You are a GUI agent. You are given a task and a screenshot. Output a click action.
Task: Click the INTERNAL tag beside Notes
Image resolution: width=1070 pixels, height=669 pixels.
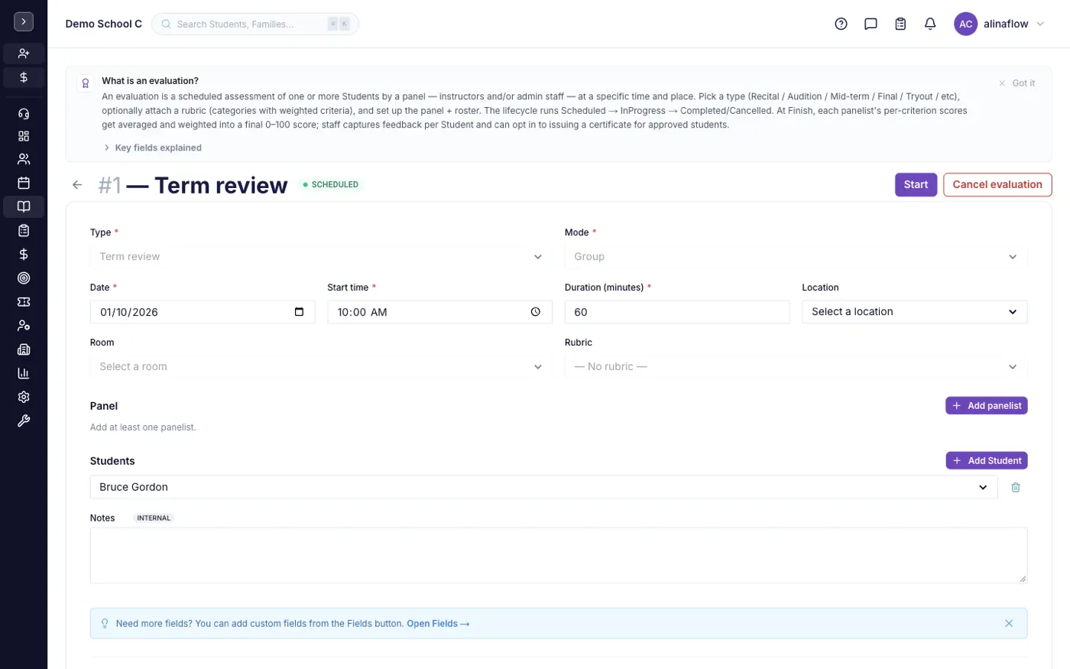pyautogui.click(x=154, y=518)
